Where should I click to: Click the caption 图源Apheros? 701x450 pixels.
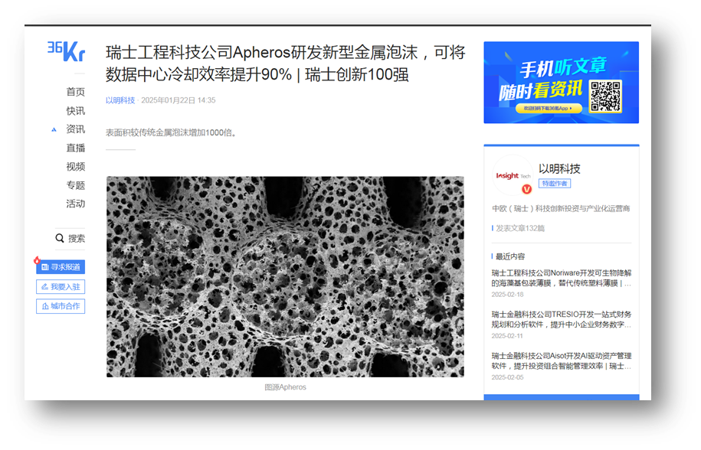click(285, 387)
